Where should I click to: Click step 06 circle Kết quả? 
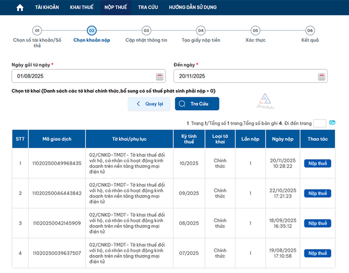[310, 31]
